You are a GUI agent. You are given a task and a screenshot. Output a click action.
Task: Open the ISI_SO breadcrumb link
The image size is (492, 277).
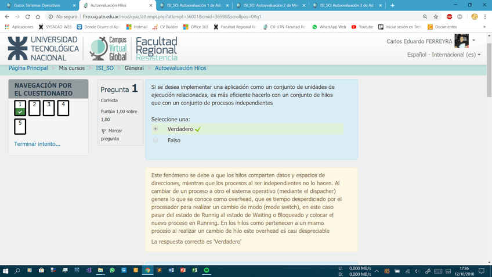(x=105, y=68)
